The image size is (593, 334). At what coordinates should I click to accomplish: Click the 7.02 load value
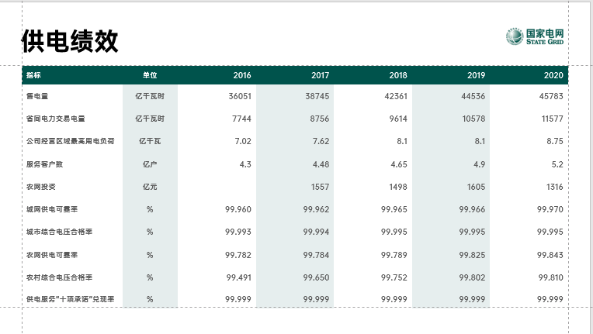(243, 141)
